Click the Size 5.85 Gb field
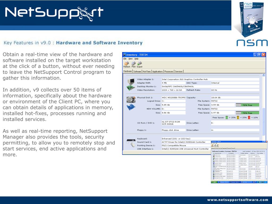Image resolution: width=272 pixels, height=204 pixels. coord(173,105)
